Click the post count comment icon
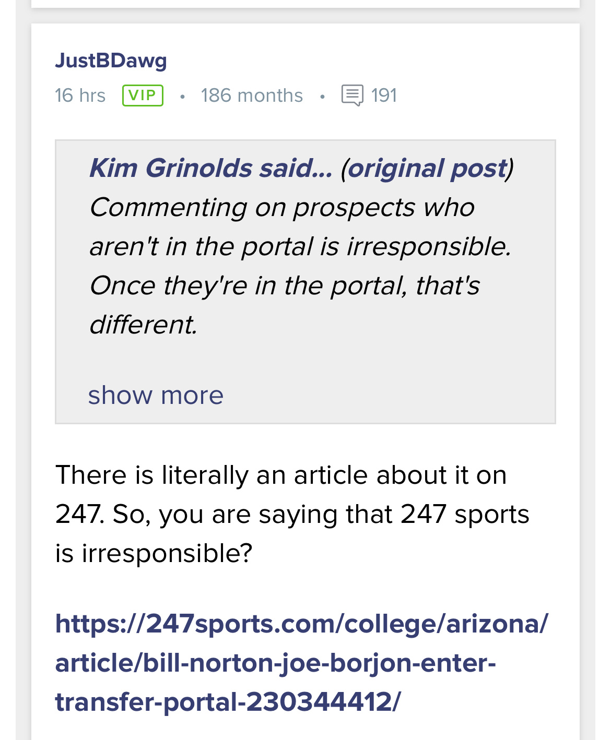 352,96
